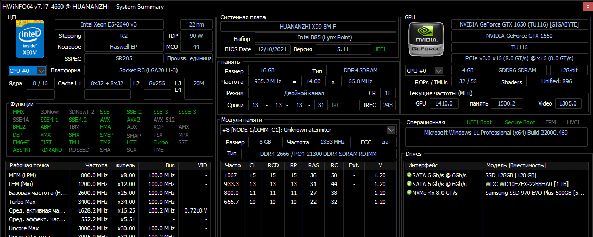Click the NVIDIA GeForce logo
593x237 pixels.
point(426,39)
